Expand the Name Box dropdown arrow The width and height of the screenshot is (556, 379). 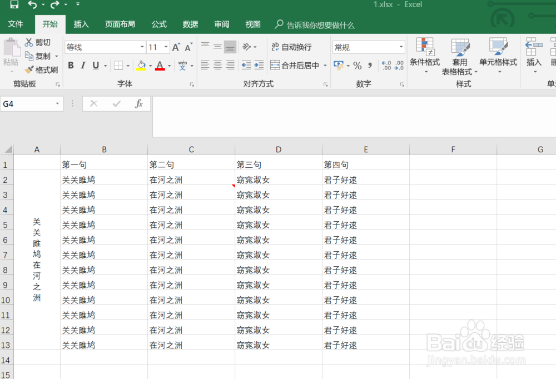(x=57, y=103)
